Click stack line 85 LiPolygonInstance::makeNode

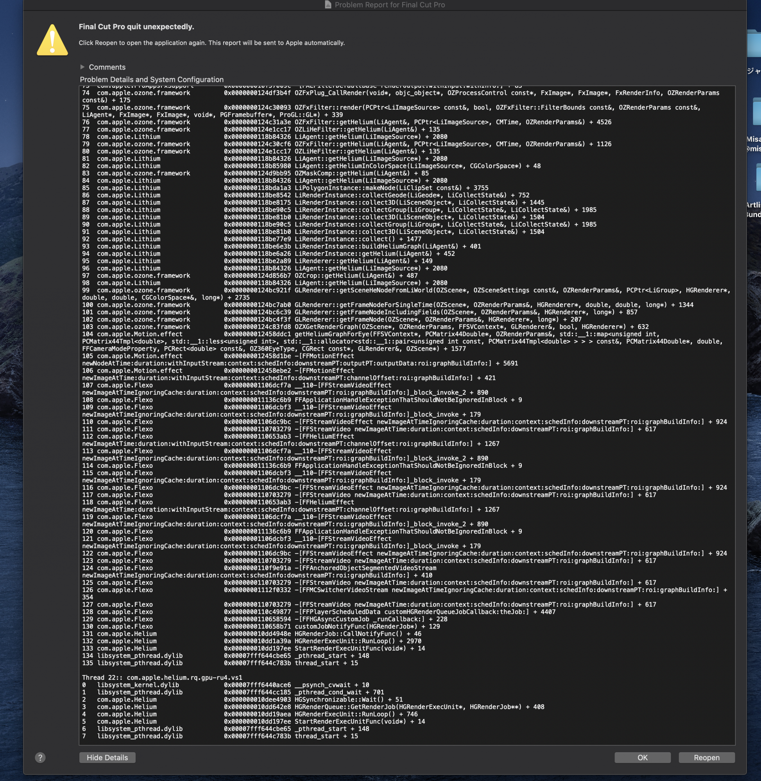(285, 188)
